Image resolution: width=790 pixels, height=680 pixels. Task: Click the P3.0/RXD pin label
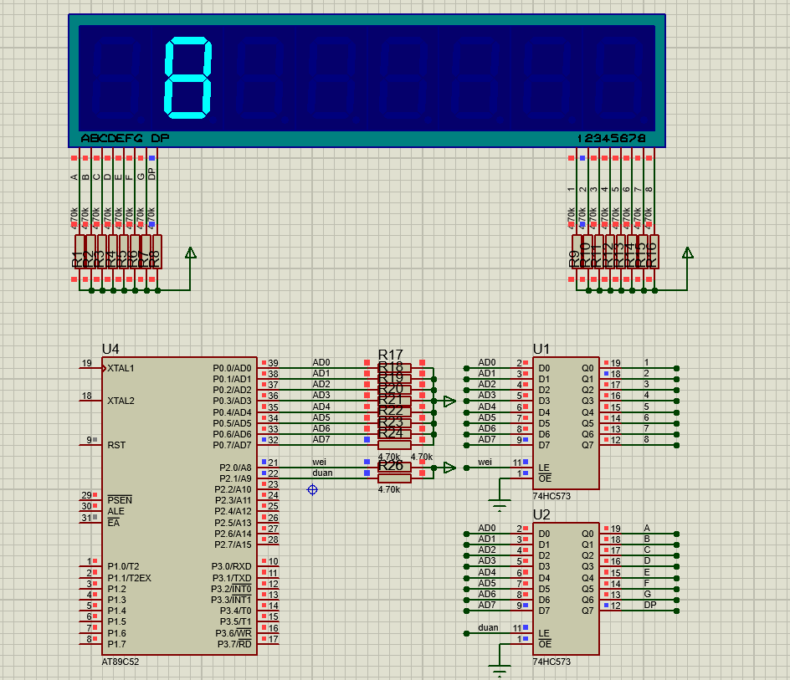231,567
